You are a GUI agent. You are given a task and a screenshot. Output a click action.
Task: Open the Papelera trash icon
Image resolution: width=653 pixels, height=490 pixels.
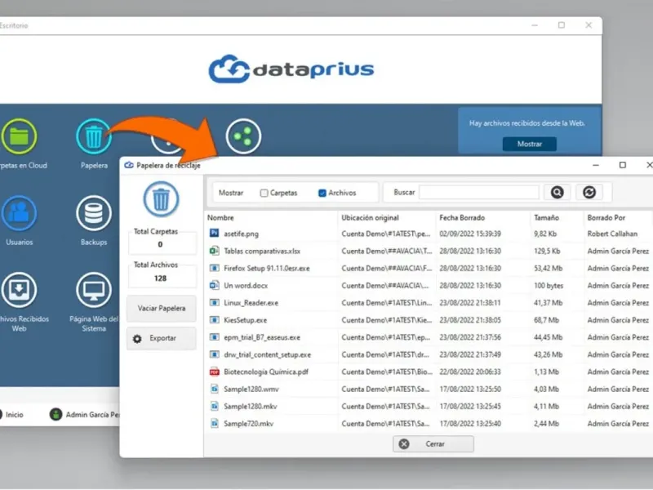tap(94, 136)
